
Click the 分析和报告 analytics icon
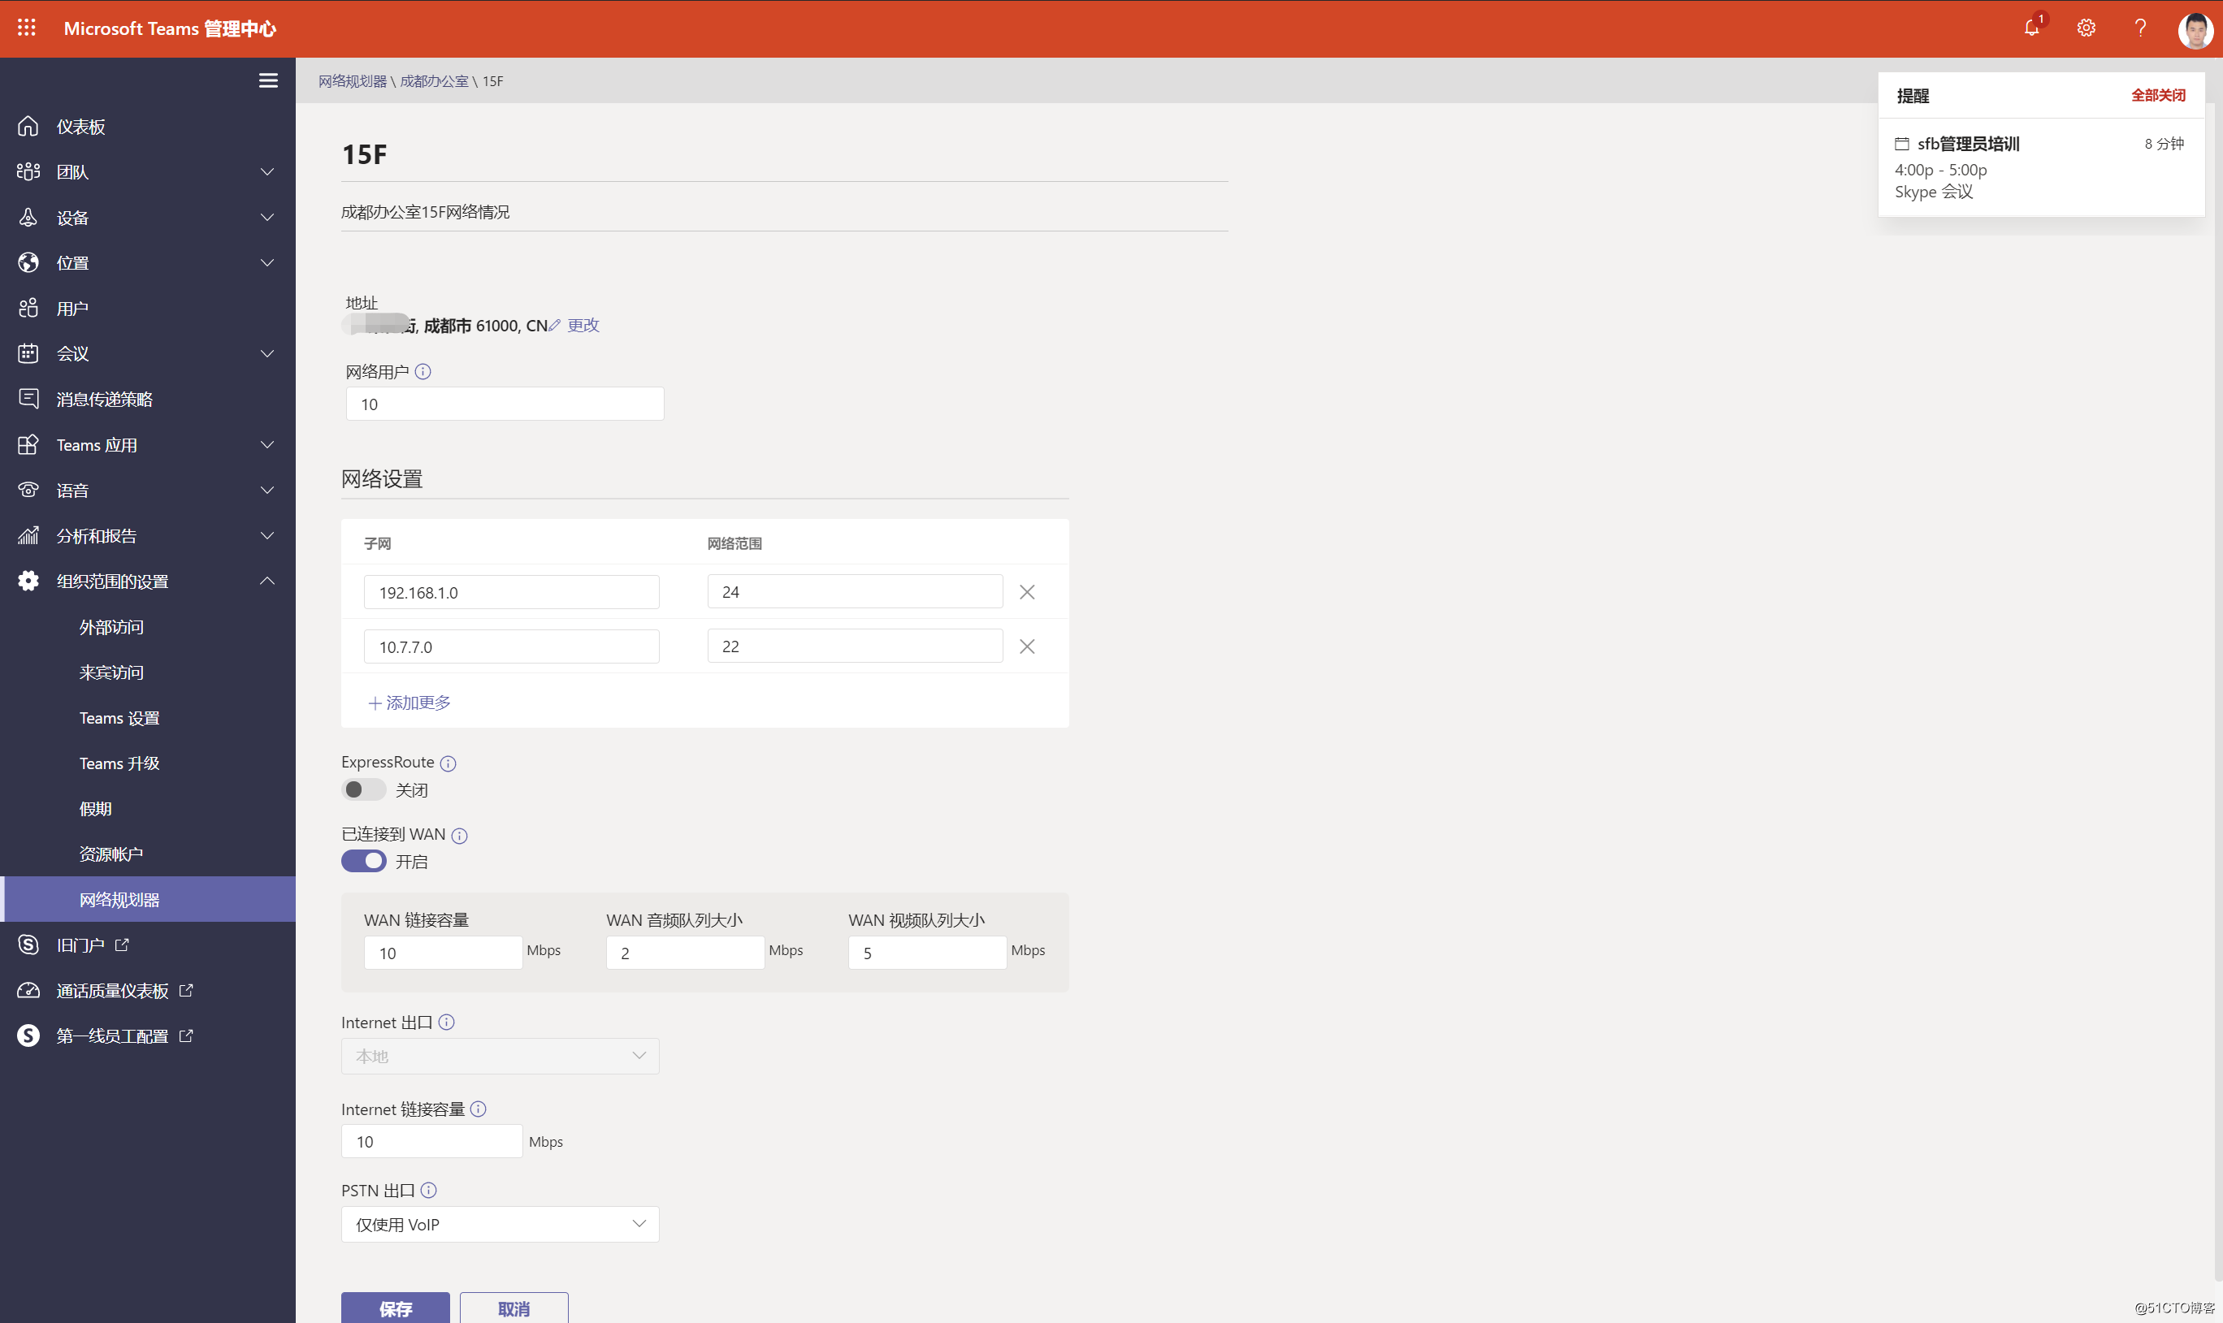pos(28,534)
